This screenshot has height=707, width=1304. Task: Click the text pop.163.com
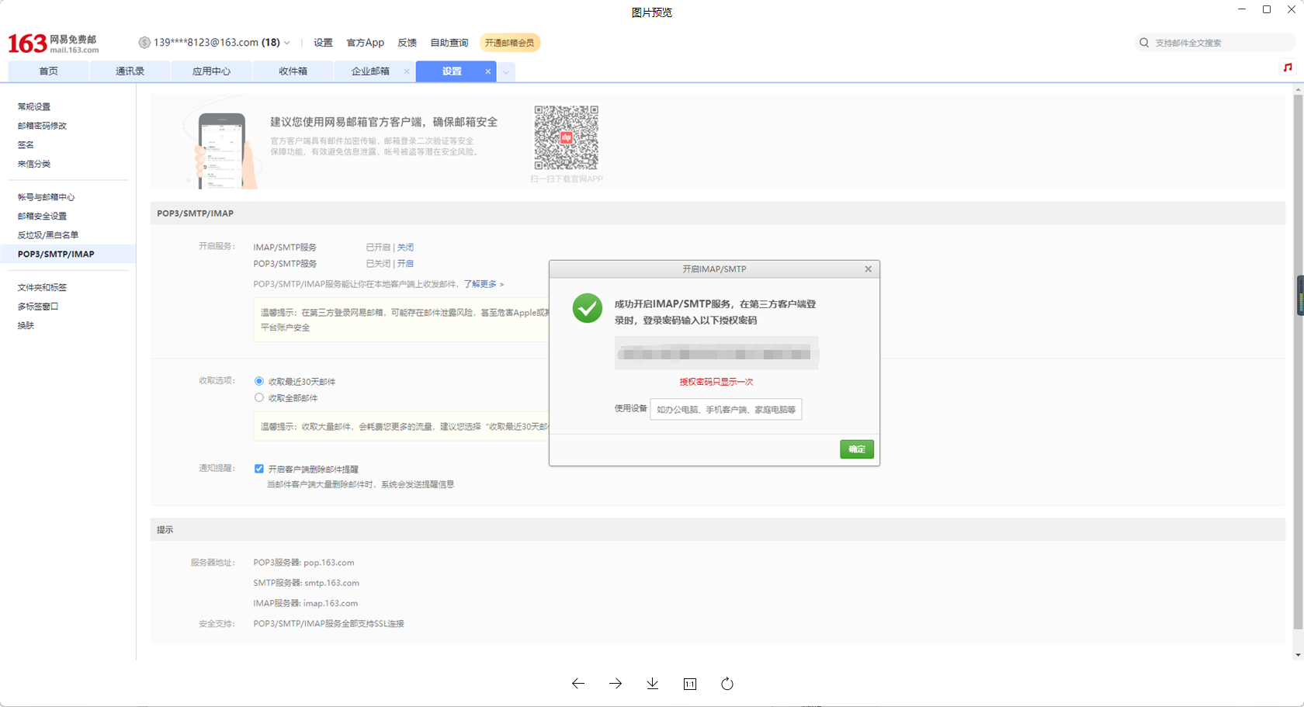pyautogui.click(x=329, y=563)
